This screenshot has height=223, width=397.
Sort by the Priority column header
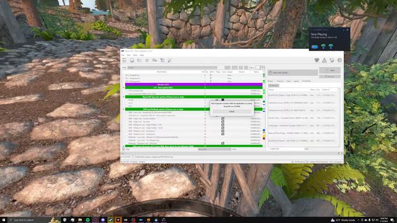tap(205, 72)
